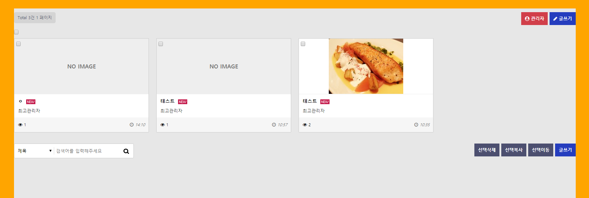
Task: Open the post titled ㅇ
Action: tap(20, 101)
